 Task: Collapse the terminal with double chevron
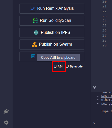(x=95, y=87)
